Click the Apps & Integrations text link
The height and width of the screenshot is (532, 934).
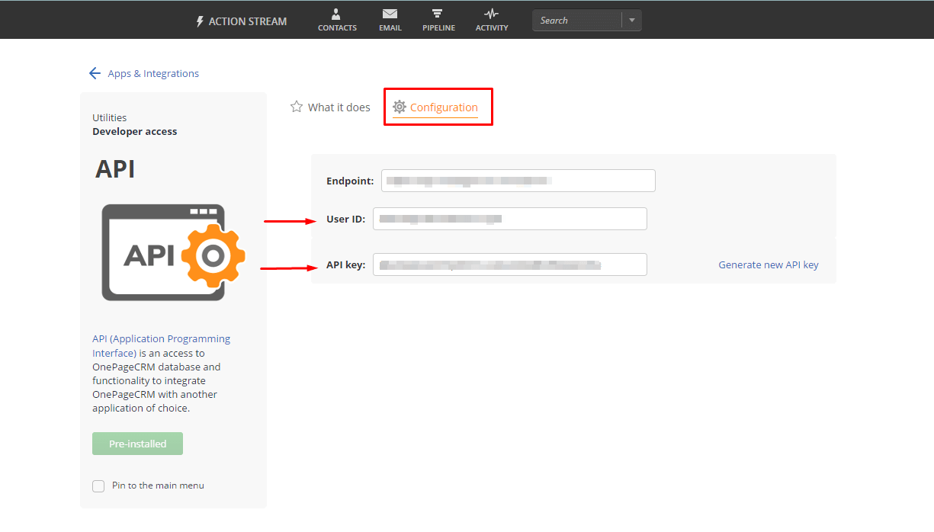click(x=153, y=72)
